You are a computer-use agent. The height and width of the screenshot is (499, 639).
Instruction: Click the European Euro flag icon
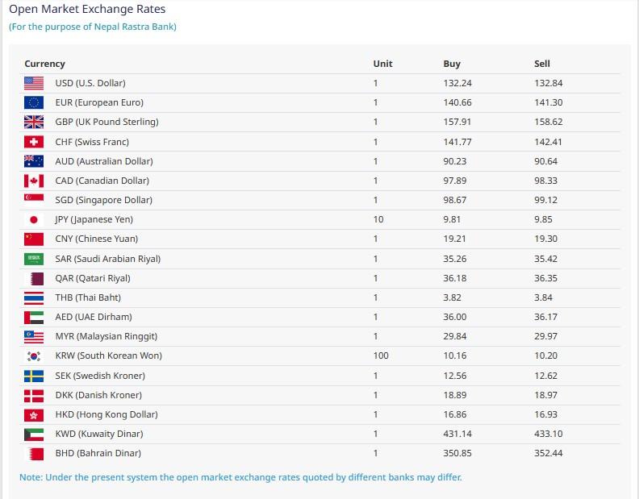pos(34,102)
